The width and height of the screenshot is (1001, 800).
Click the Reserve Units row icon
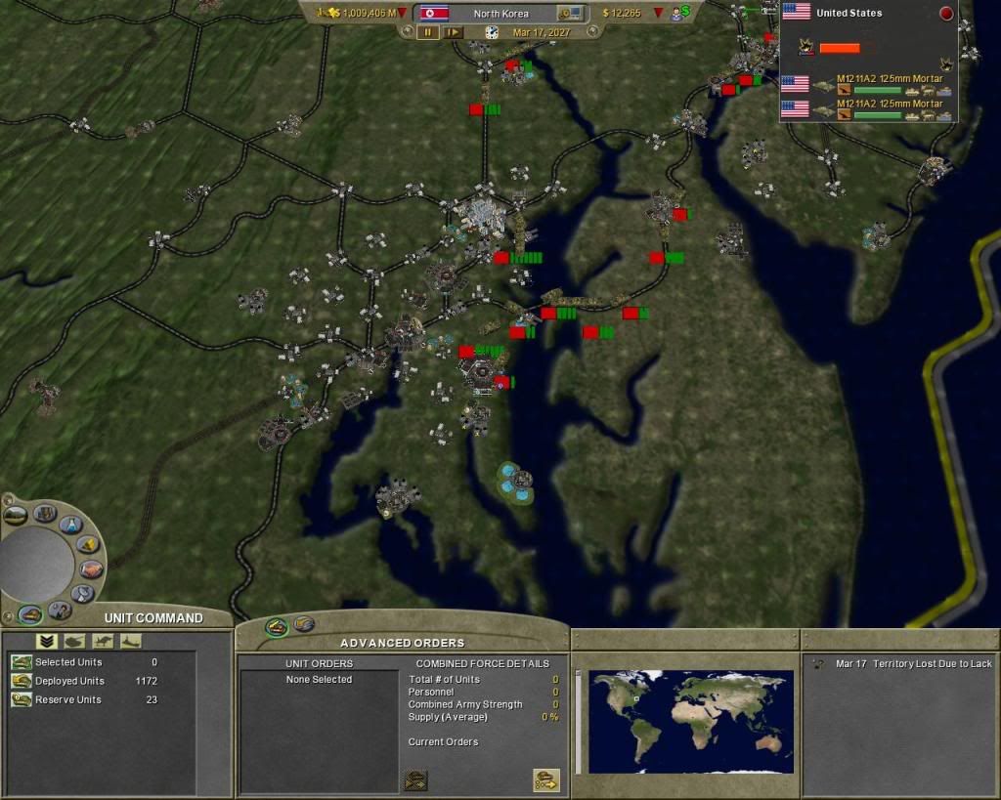tap(22, 699)
